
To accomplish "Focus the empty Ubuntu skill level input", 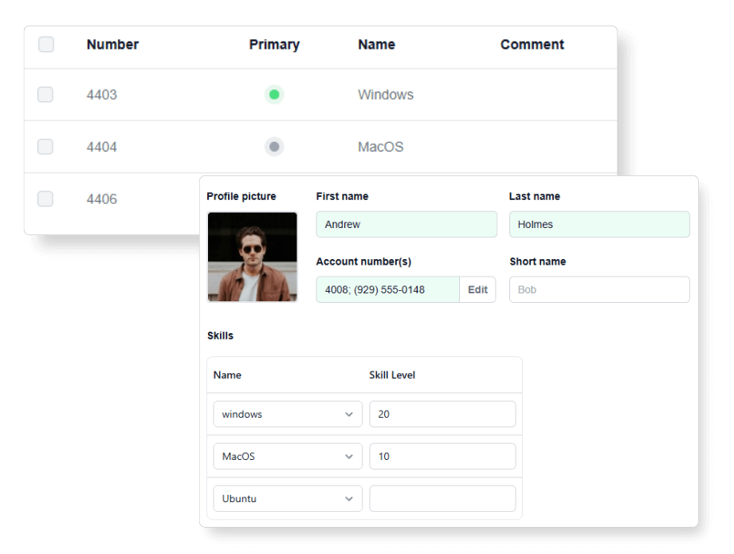I will [442, 498].
